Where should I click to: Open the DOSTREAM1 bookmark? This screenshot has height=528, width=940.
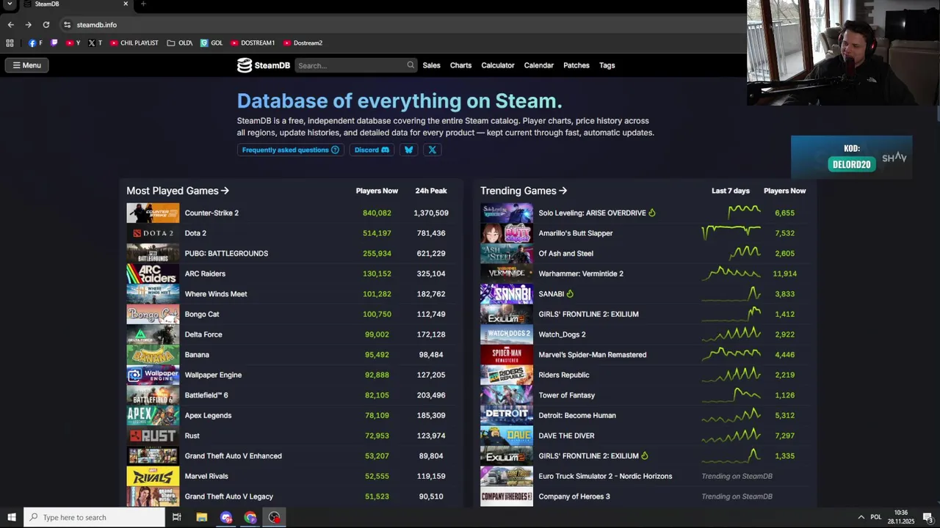253,43
